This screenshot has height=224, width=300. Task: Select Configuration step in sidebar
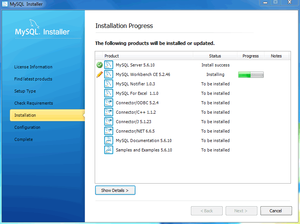(28, 127)
